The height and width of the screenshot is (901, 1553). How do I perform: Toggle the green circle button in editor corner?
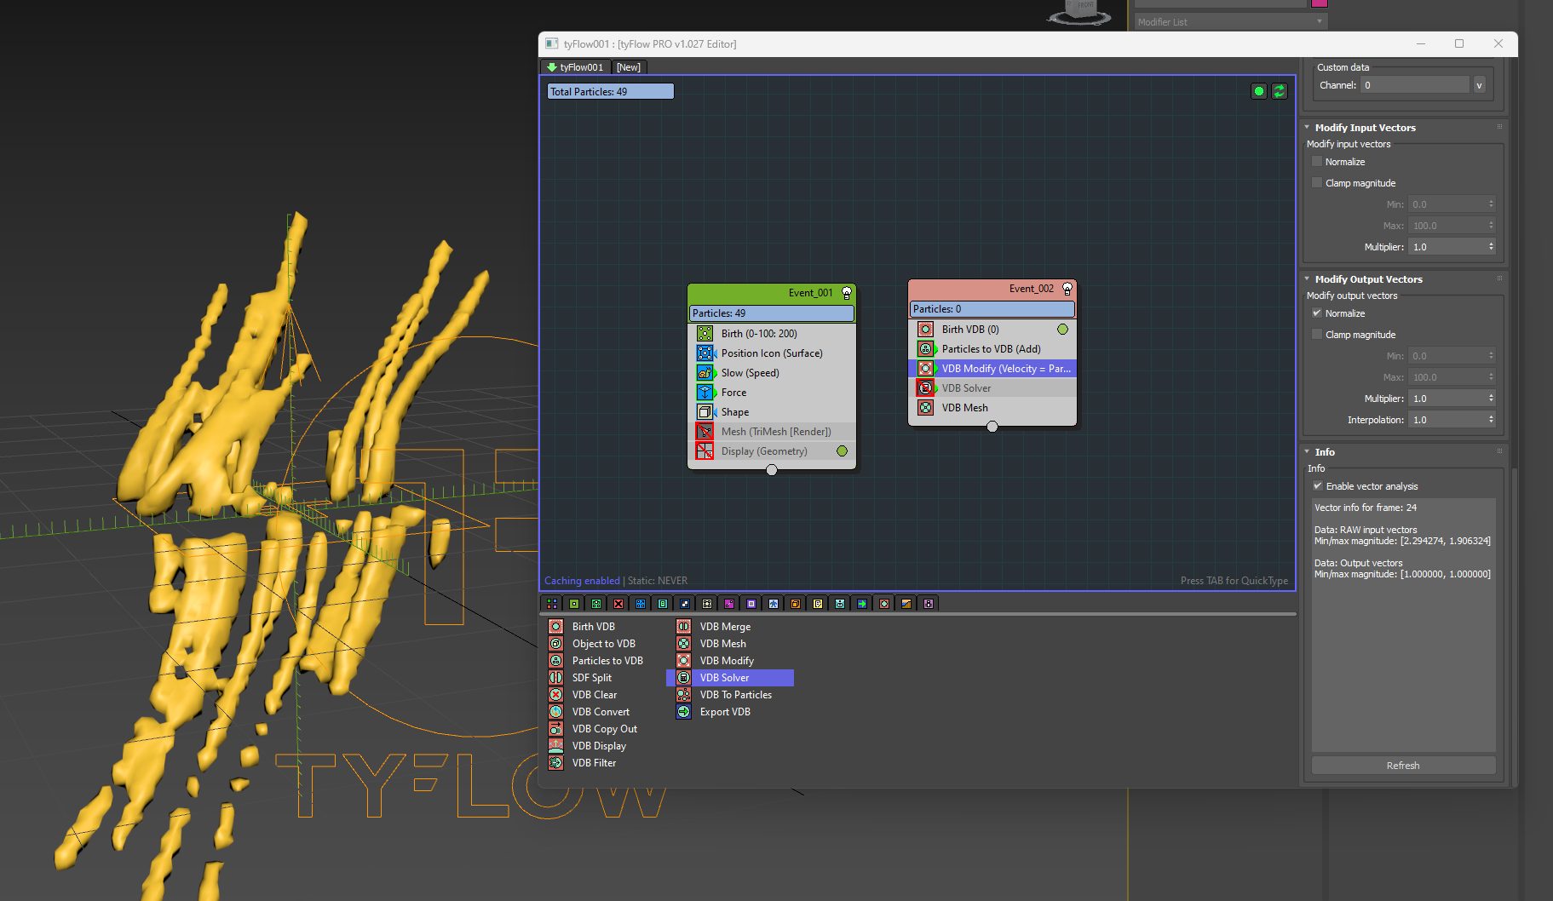(1259, 91)
